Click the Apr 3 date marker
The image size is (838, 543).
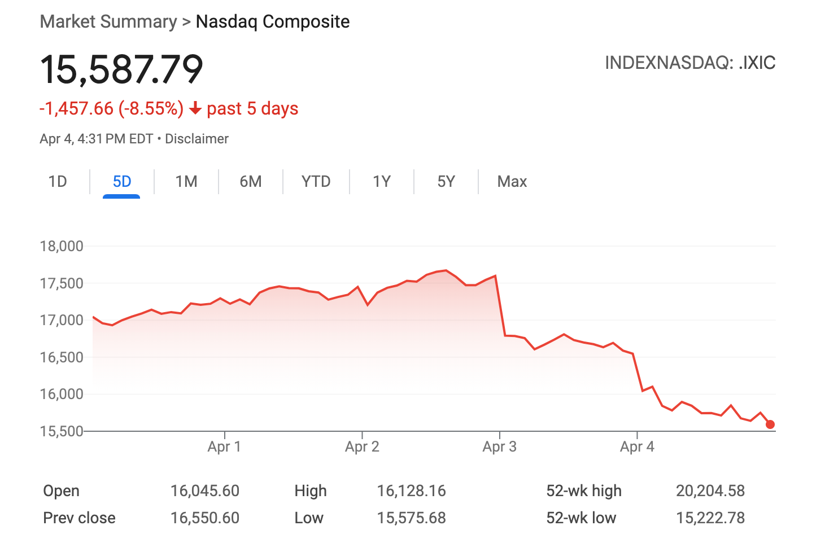click(499, 446)
